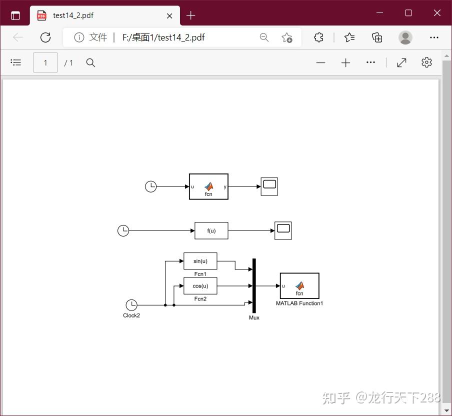Screen dimensions: 452x416
Task: Zoom out the PDF with the minus icon
Action: click(x=320, y=62)
